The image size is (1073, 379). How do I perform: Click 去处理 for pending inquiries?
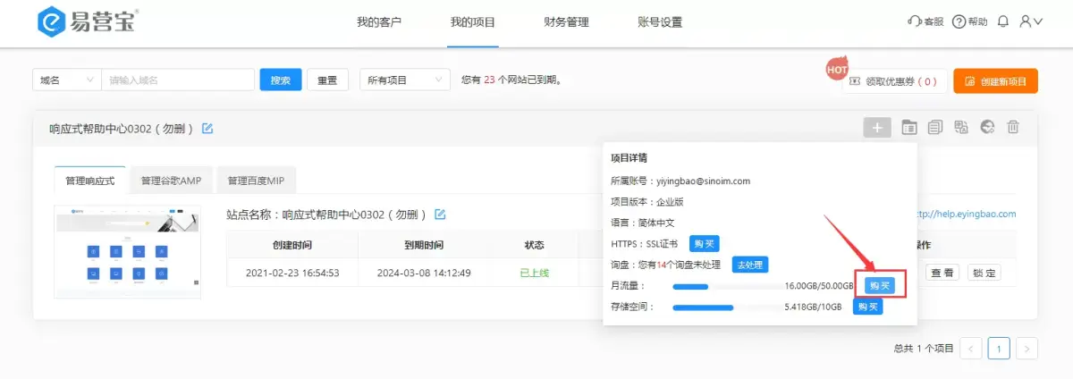pos(750,265)
